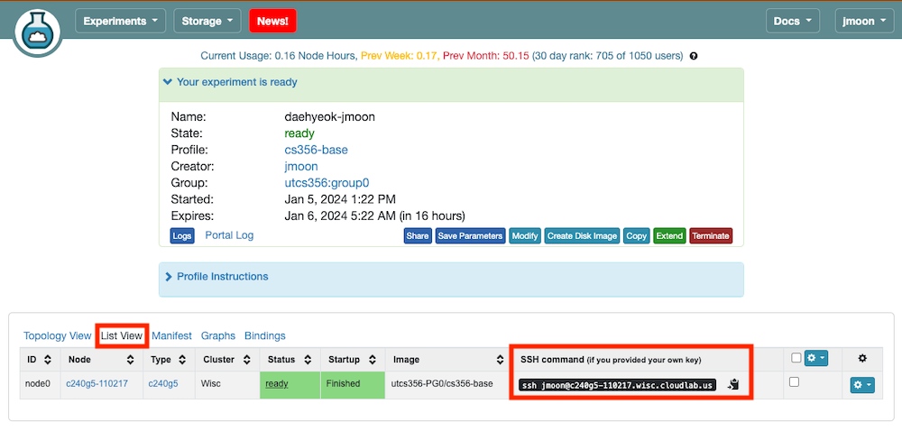The width and height of the screenshot is (902, 431).
Task: Open the Experiments dropdown menu
Action: click(x=121, y=21)
